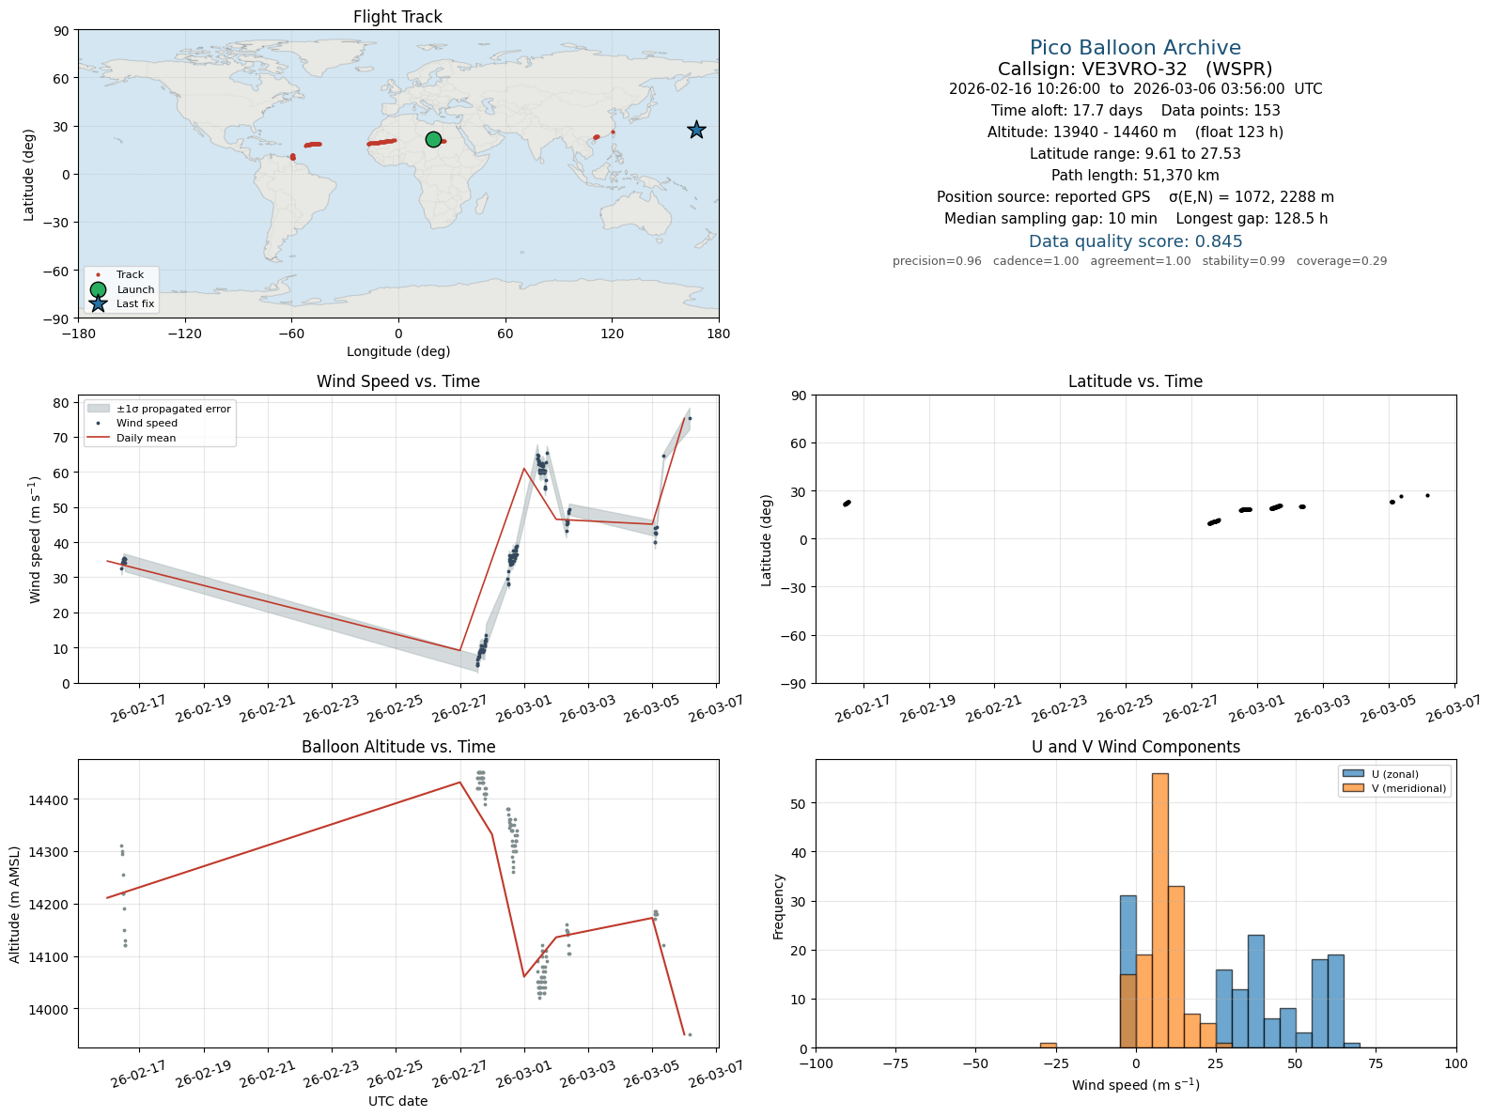Screen dimensions: 1493x1117
Task: Click the "Wind speed (m s⁻¹)" x-axis label under the histogram
Action: 1135,1085
